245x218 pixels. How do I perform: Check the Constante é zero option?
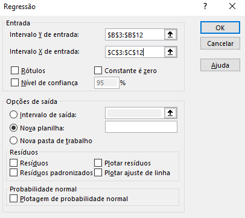pos(98,71)
